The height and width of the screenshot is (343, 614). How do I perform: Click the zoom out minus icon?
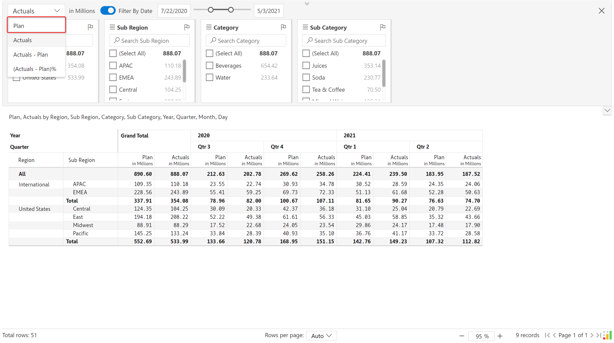click(462, 336)
